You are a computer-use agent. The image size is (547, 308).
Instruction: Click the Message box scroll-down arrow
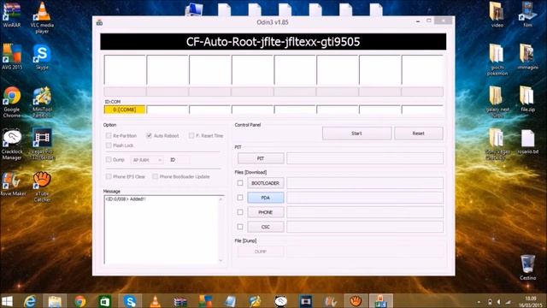click(x=221, y=260)
